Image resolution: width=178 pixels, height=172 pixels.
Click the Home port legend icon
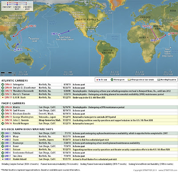coord(112,80)
